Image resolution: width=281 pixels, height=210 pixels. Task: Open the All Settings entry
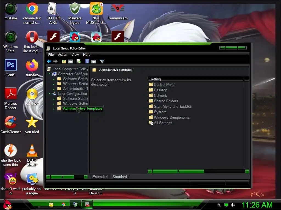point(163,123)
